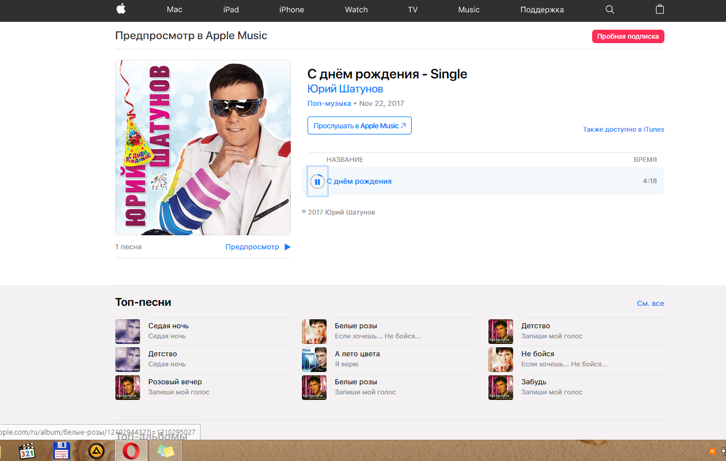Open the artist link Юрий Шатунов
Screen dimensions: 726x461
[345, 89]
